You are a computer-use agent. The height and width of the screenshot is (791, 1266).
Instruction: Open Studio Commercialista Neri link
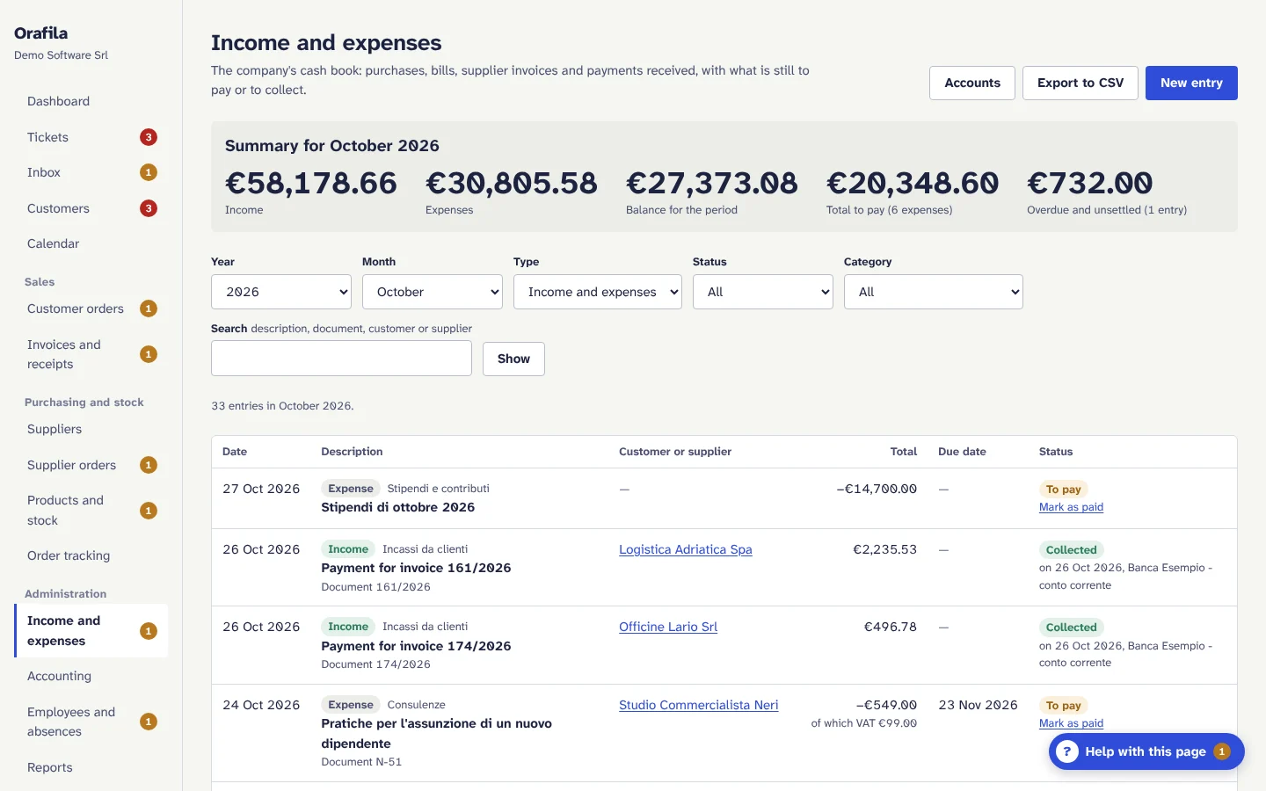tap(699, 705)
